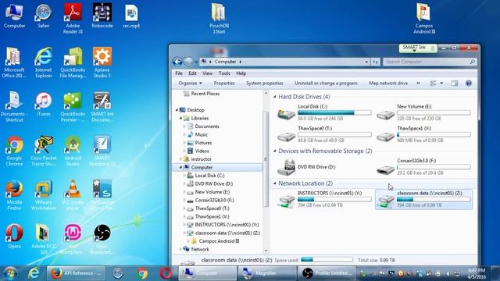Click Map network drive button

[x=388, y=84]
